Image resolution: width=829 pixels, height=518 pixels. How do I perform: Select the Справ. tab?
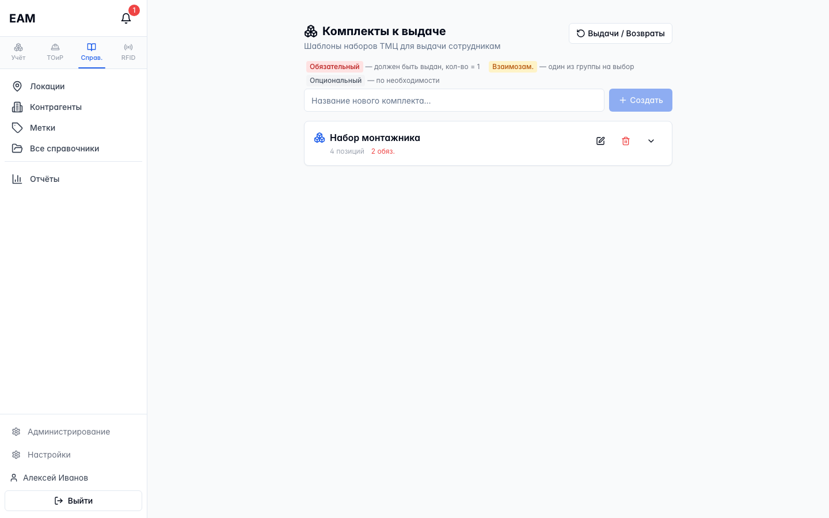point(92,52)
